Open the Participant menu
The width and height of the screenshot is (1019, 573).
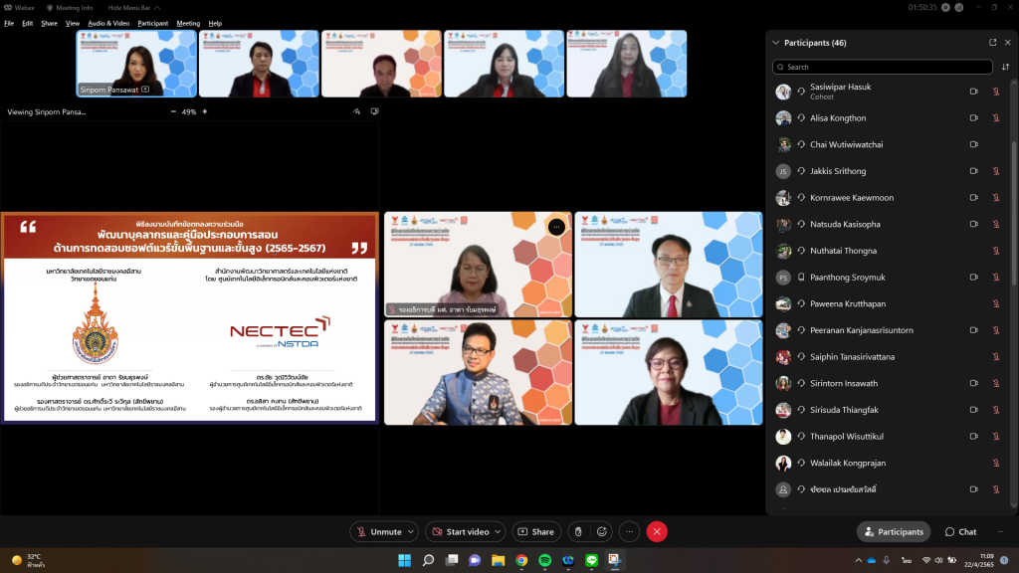click(152, 23)
